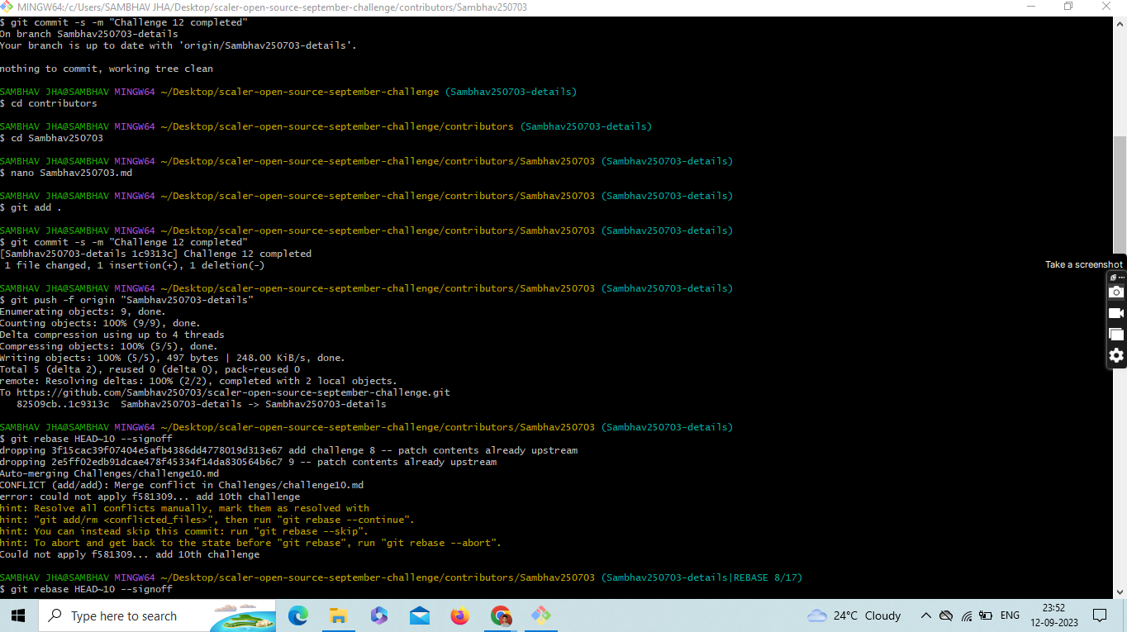Open the ENG language selector
Viewport: 1127px width, 632px height.
1010,615
